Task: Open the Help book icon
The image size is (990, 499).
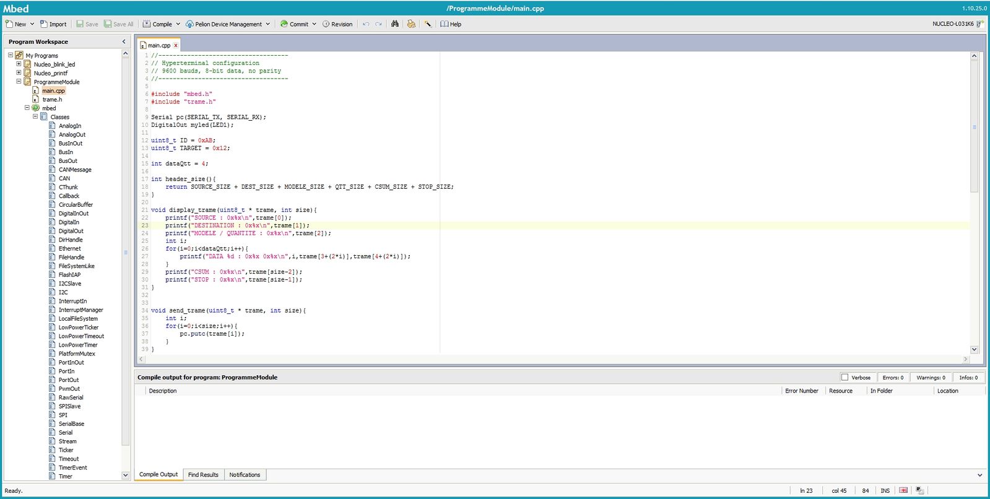Action: [445, 24]
